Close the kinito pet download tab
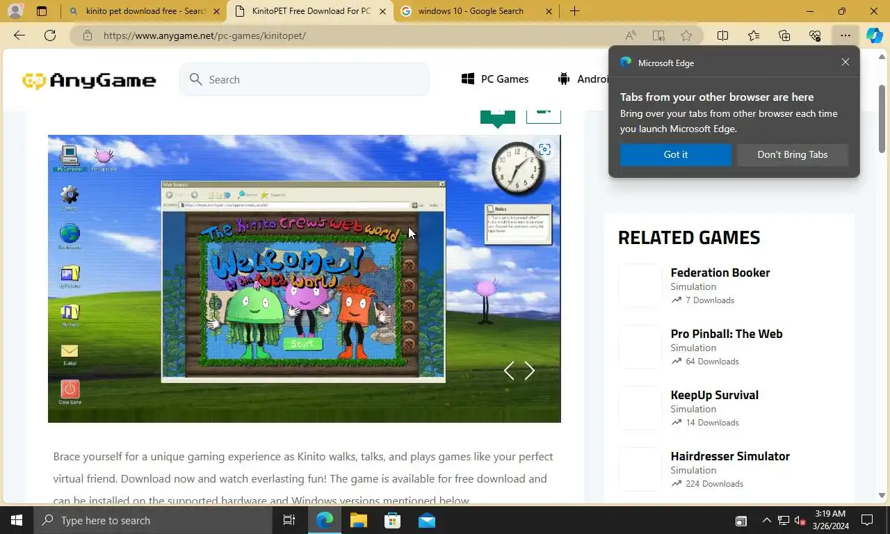The width and height of the screenshot is (890, 534). (217, 11)
